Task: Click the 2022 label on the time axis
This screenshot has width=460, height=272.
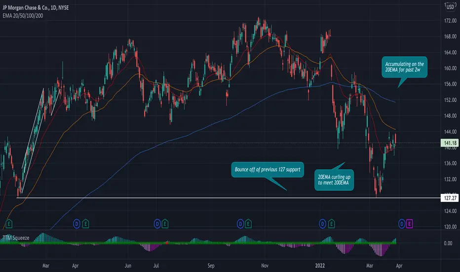Action: point(320,266)
